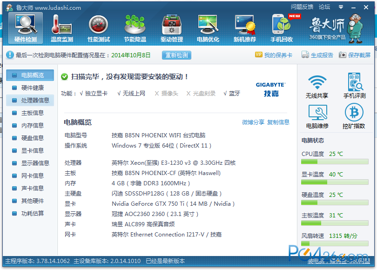377x270 pixels.
Task: Open the 温度监测 temperature monitor
Action: pos(62,28)
